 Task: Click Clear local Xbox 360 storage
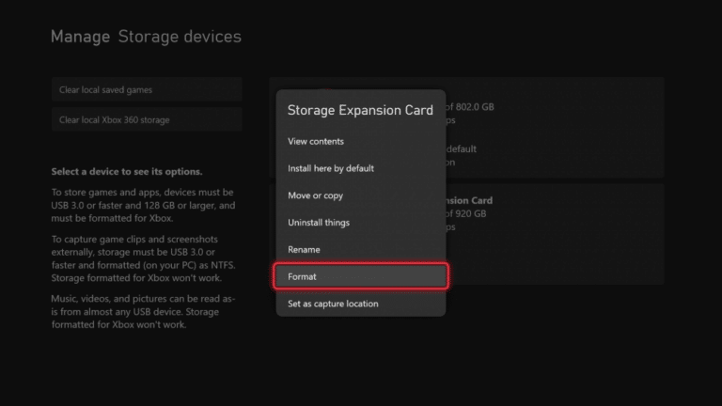(x=147, y=119)
